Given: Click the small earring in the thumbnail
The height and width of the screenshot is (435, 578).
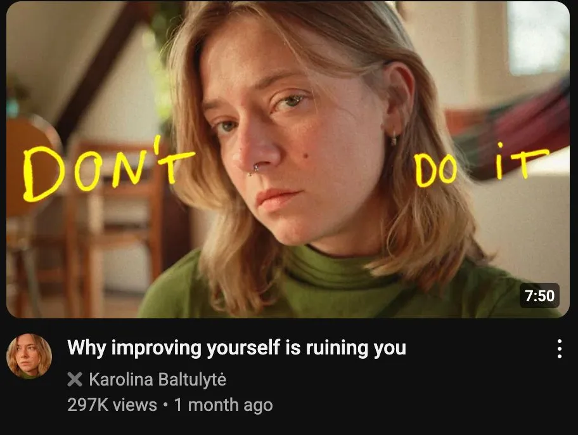Looking at the screenshot, I should [x=394, y=139].
